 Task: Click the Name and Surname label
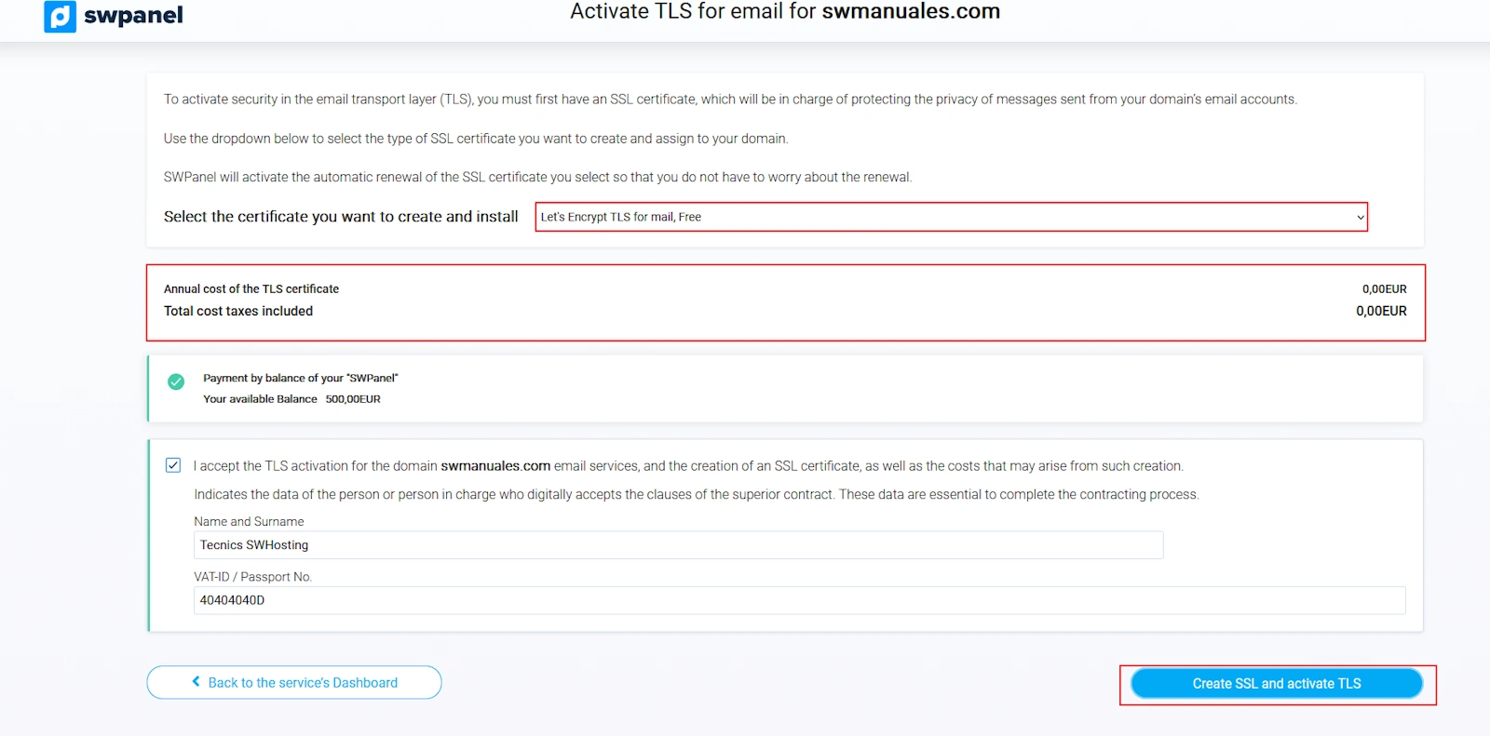[x=249, y=521]
